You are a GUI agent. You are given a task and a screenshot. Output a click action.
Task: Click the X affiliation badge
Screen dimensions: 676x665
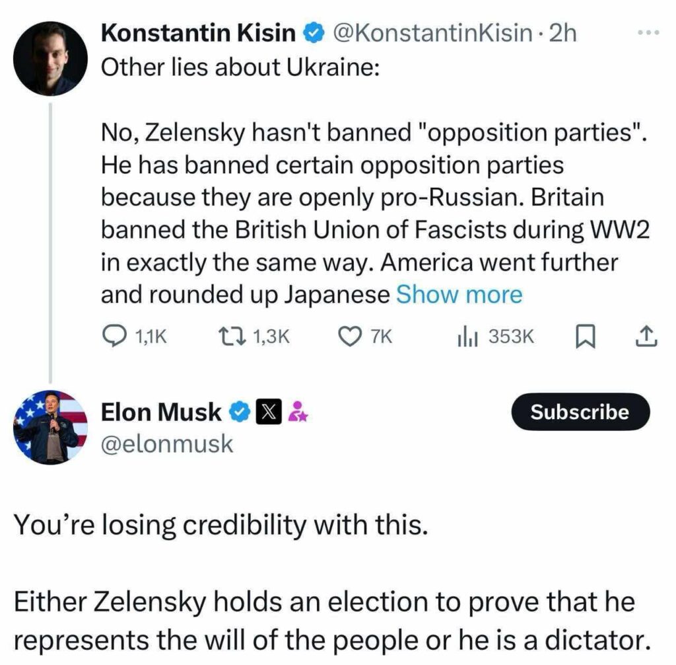click(270, 412)
